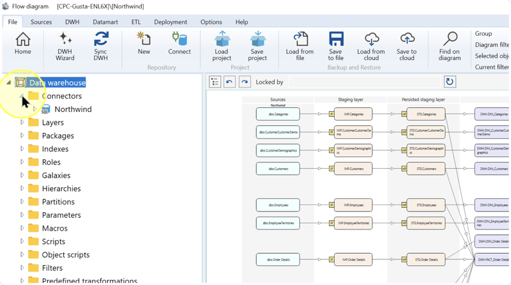511x285 pixels.
Task: Click the tree view toggle icon in diagram toolbar
Action: [215, 82]
